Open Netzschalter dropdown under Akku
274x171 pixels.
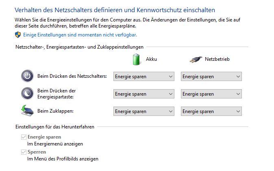(x=144, y=76)
